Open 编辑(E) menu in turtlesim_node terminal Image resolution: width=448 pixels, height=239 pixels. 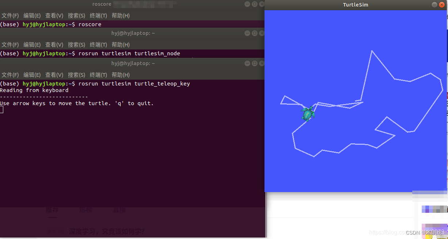click(x=32, y=45)
